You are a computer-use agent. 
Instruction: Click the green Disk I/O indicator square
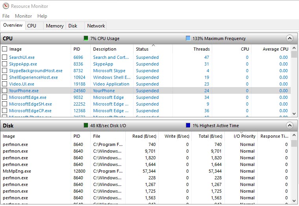point(86,125)
